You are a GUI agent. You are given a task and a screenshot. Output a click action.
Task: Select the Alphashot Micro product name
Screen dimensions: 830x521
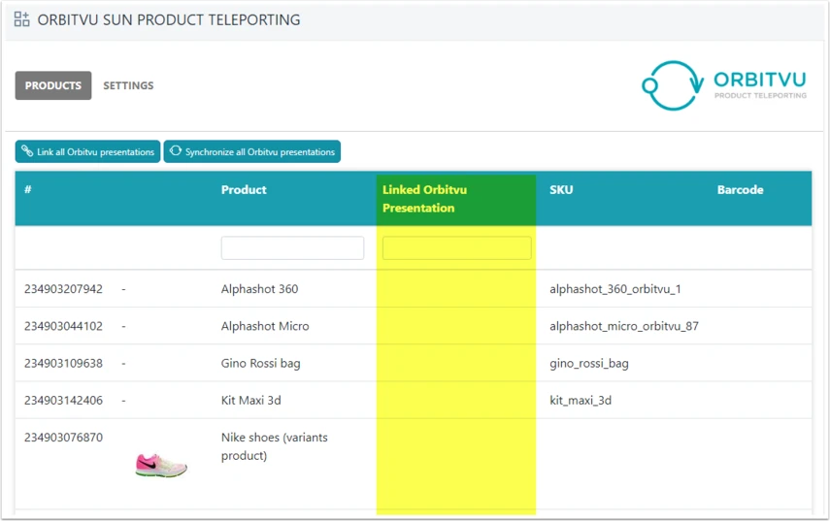pyautogui.click(x=265, y=326)
